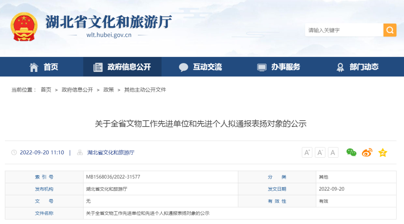This screenshot has width=404, height=224.
Task: Click the clock icon beside publish date
Action: pos(14,152)
